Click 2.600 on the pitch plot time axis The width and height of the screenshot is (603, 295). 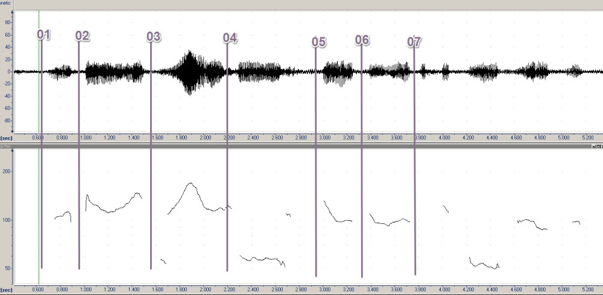pyautogui.click(x=277, y=289)
